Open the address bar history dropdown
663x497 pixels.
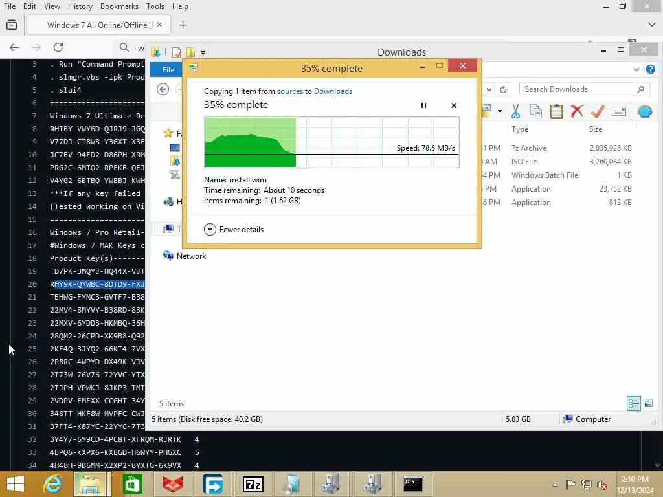pos(489,89)
